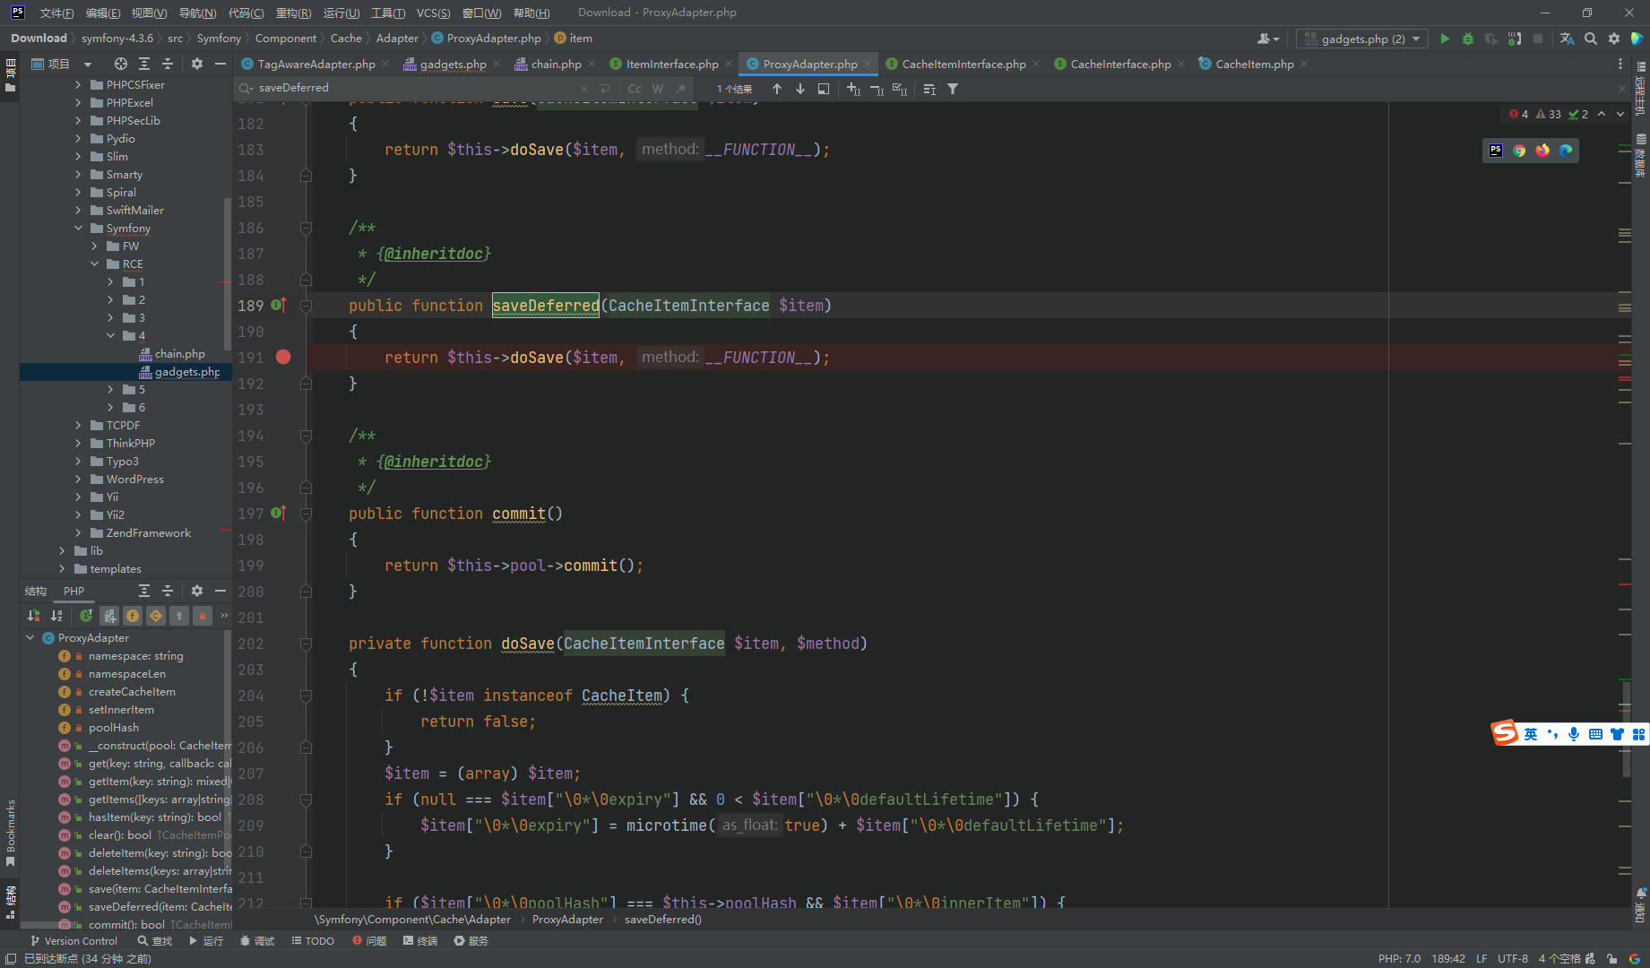Open the gadgets.php (2) run configuration dropdown
This screenshot has width=1650, height=968.
[1362, 39]
